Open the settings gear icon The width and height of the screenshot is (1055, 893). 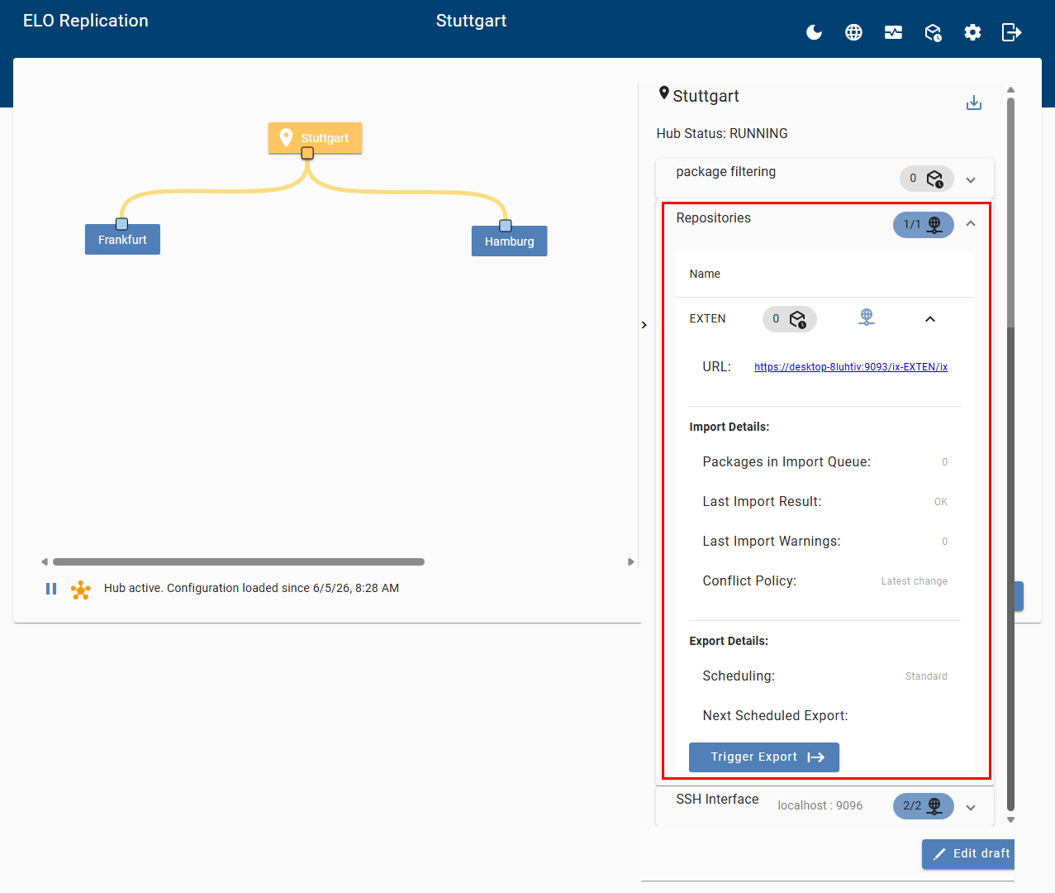pos(972,32)
